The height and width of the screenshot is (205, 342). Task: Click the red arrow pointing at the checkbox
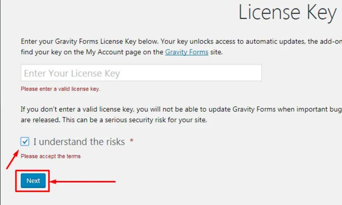coord(12,159)
